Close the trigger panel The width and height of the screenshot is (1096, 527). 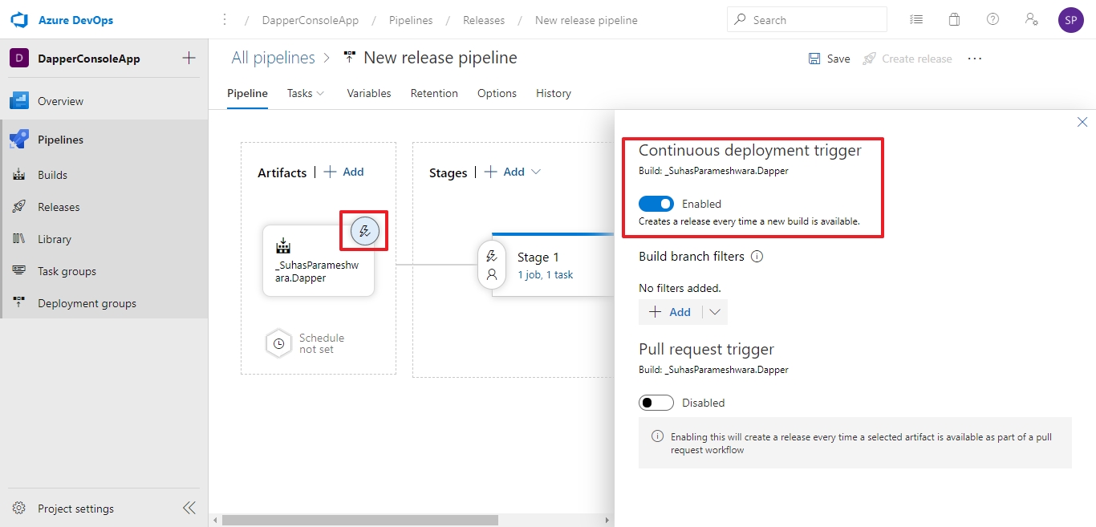pos(1082,122)
